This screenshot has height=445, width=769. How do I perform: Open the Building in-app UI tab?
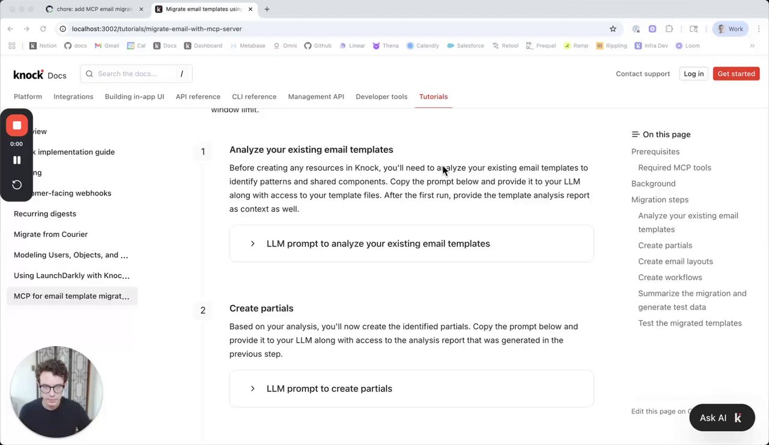135,97
